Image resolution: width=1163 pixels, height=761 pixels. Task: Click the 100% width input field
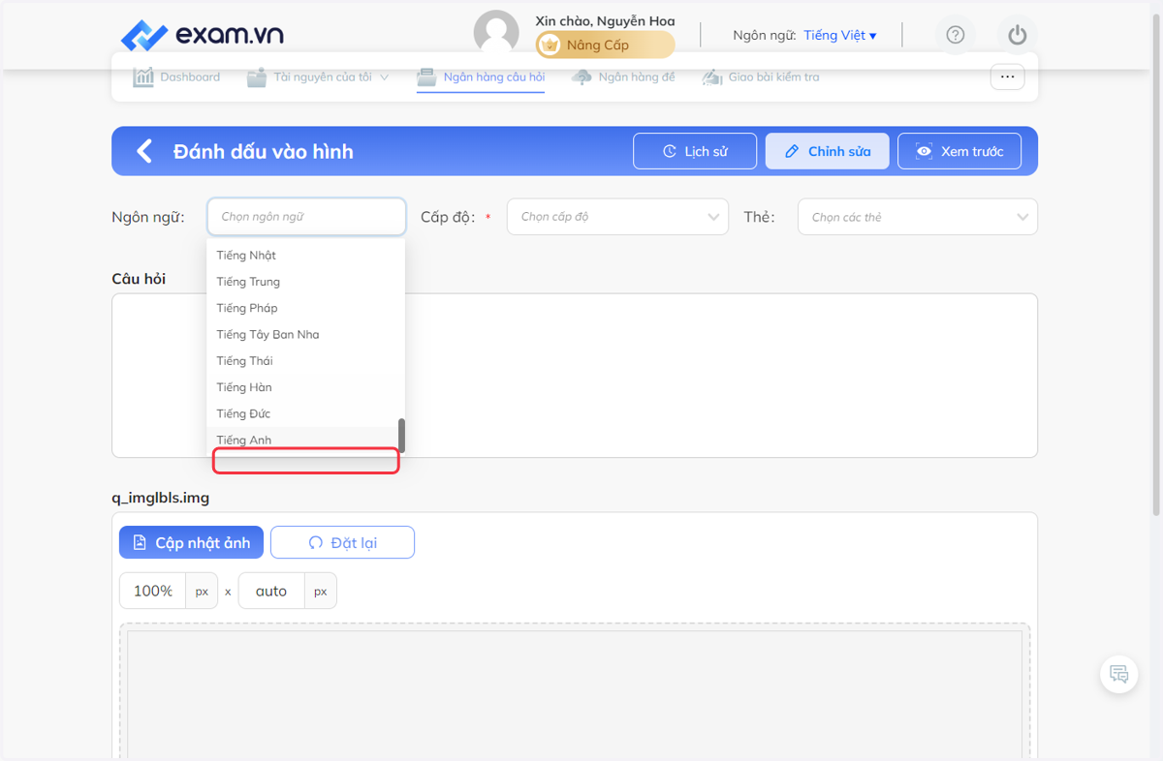[153, 591]
